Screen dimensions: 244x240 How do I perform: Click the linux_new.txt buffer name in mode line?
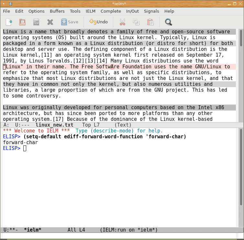54,125
